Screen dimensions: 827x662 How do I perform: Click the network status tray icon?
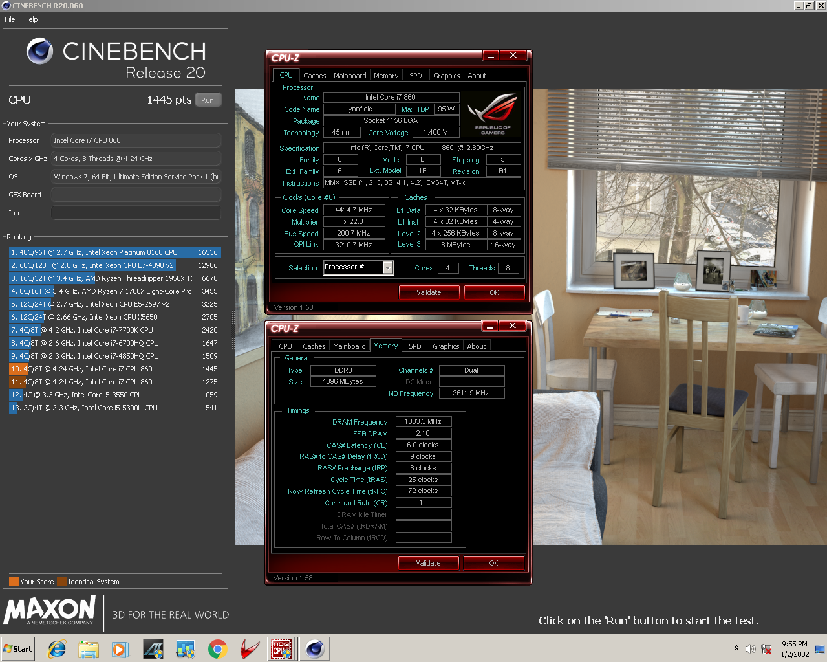pos(767,649)
